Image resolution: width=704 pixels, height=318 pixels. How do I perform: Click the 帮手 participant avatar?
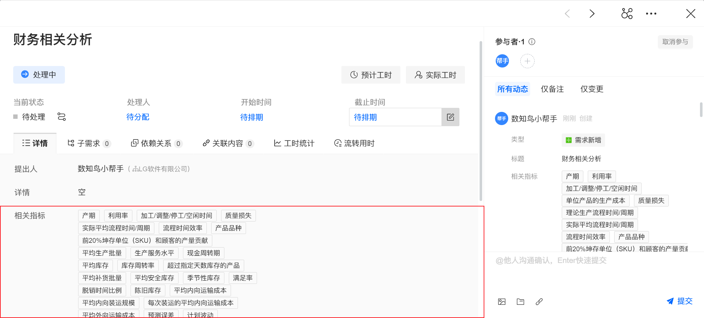(x=502, y=61)
